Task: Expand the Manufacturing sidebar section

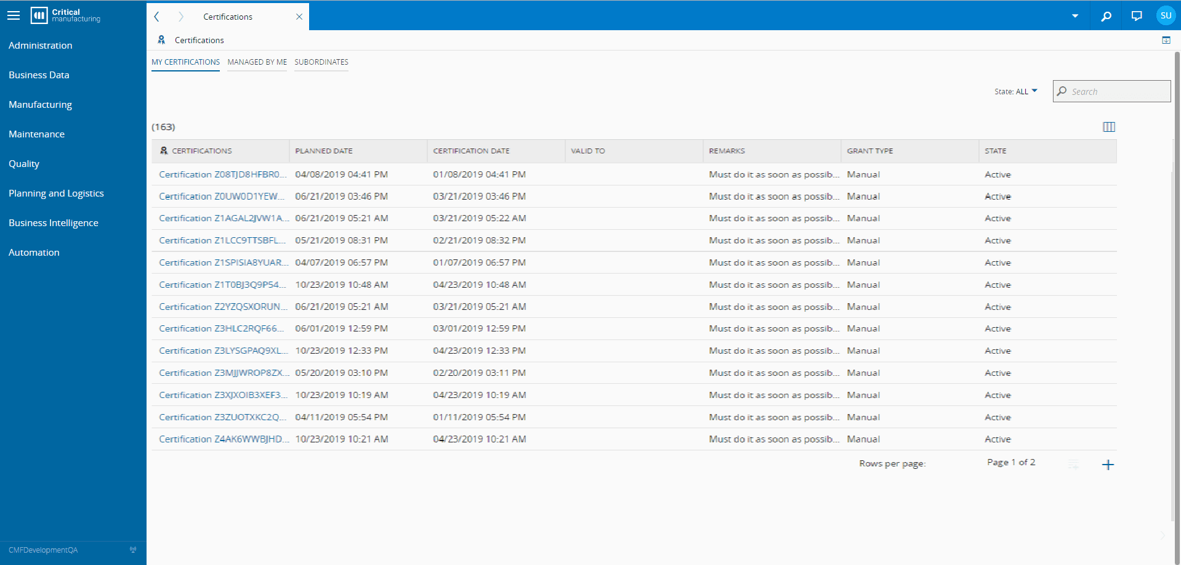Action: (41, 105)
